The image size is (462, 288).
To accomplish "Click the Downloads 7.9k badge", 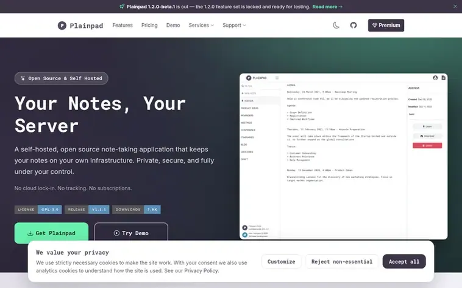I will (137, 210).
